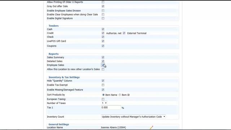The height and width of the screenshot is (130, 231).
Task: Toggle Hide "Quantity" Column checkbox
Action: click(x=103, y=81)
